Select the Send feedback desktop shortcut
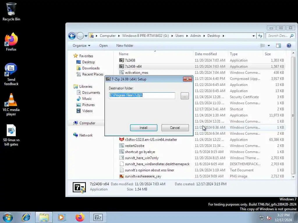298x223 pixels. (x=11, y=74)
